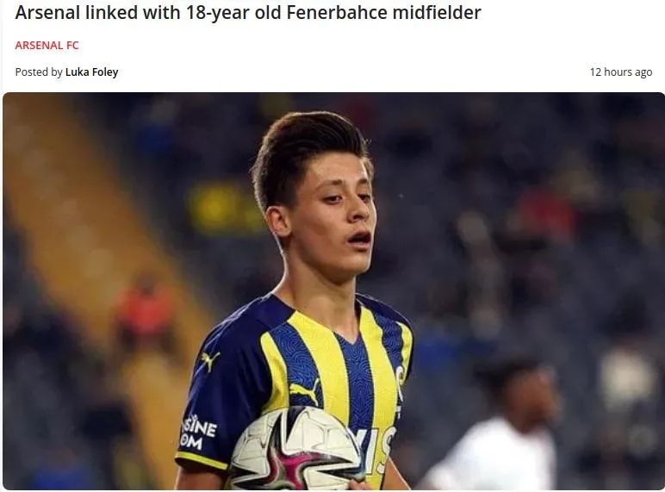Click the Puma logo on shirt shoulder
The image size is (665, 492).
coord(210,360)
